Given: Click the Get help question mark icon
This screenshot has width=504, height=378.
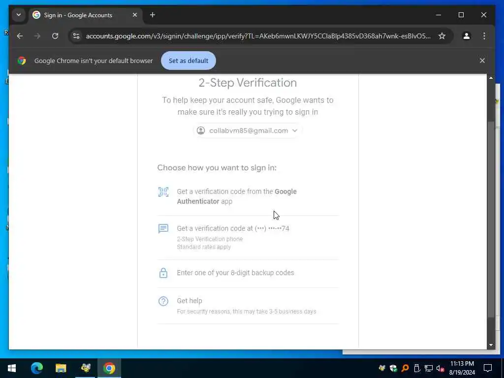Looking at the screenshot, I should click(163, 301).
